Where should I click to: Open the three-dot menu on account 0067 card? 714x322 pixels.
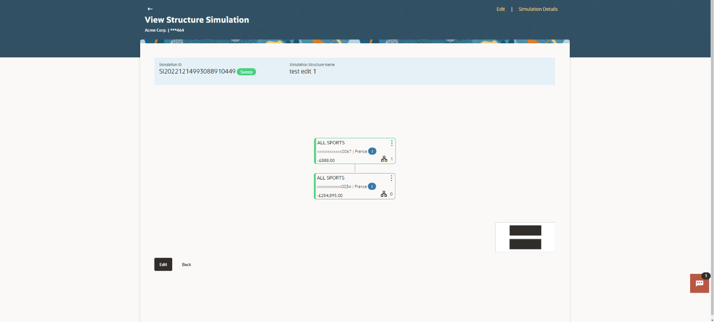tap(392, 143)
